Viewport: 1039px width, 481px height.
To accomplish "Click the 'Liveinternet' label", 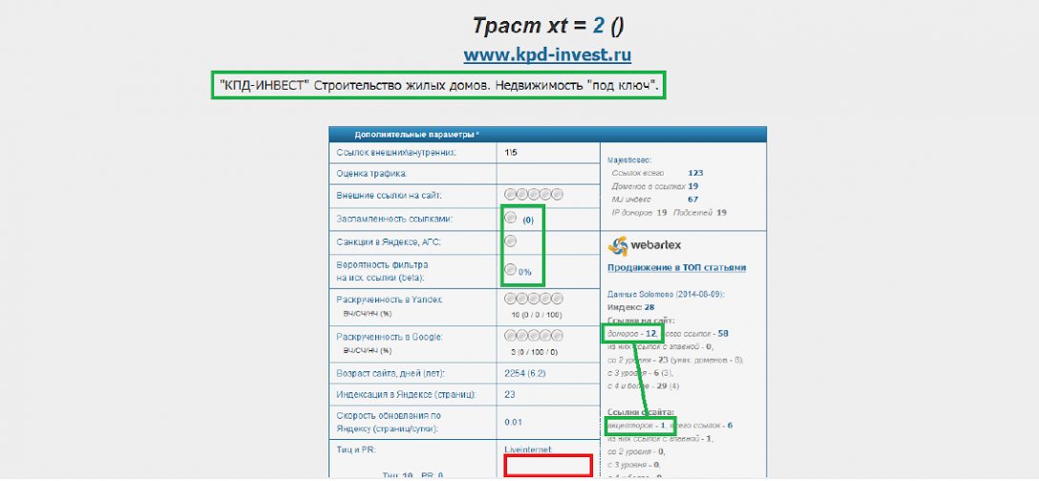I will pyautogui.click(x=528, y=450).
